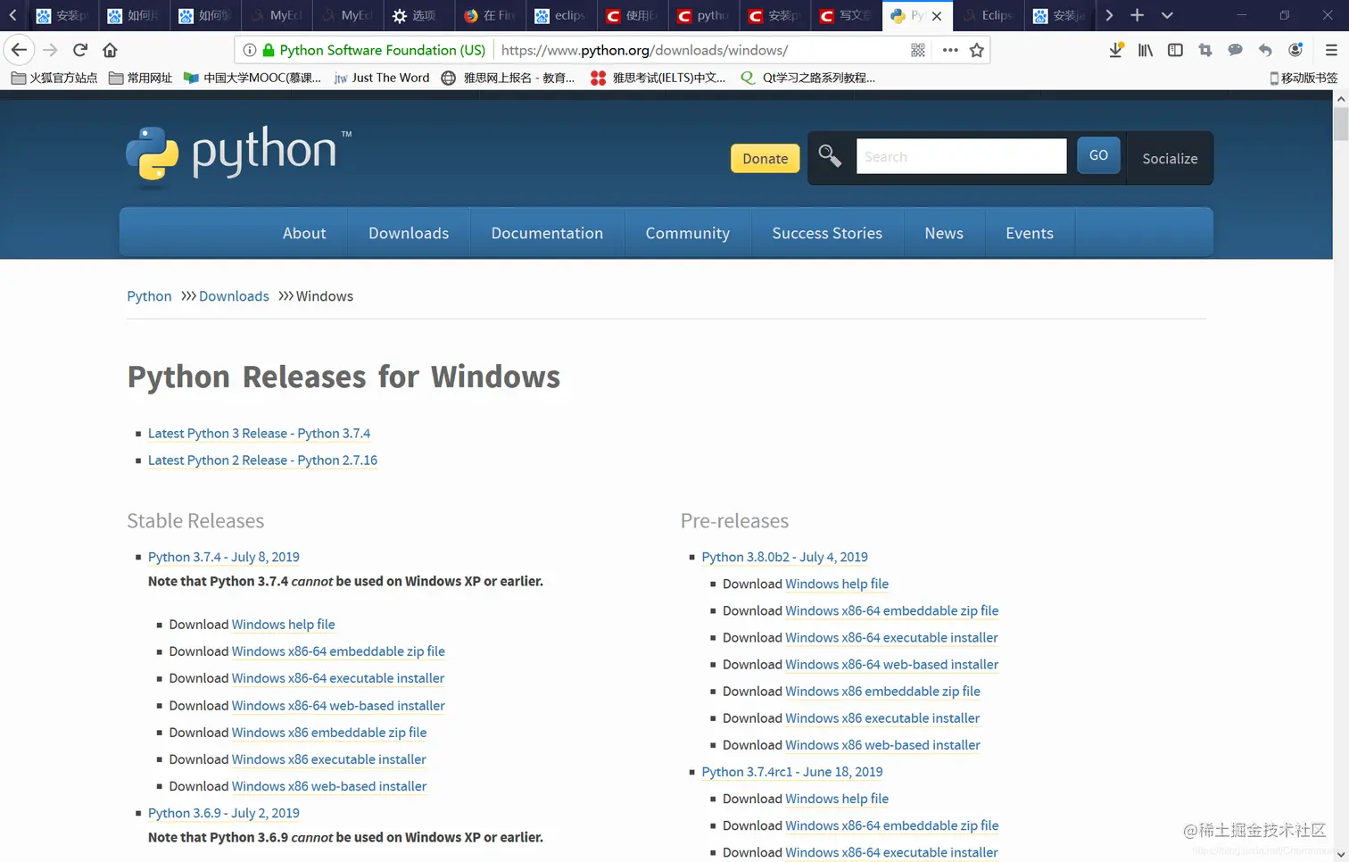Open the Events menu
Screen dimensions: 1349x862
click(1030, 233)
